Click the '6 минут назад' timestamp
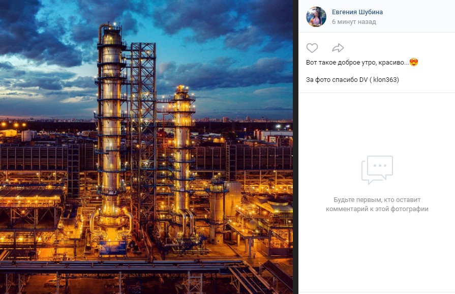 (354, 22)
